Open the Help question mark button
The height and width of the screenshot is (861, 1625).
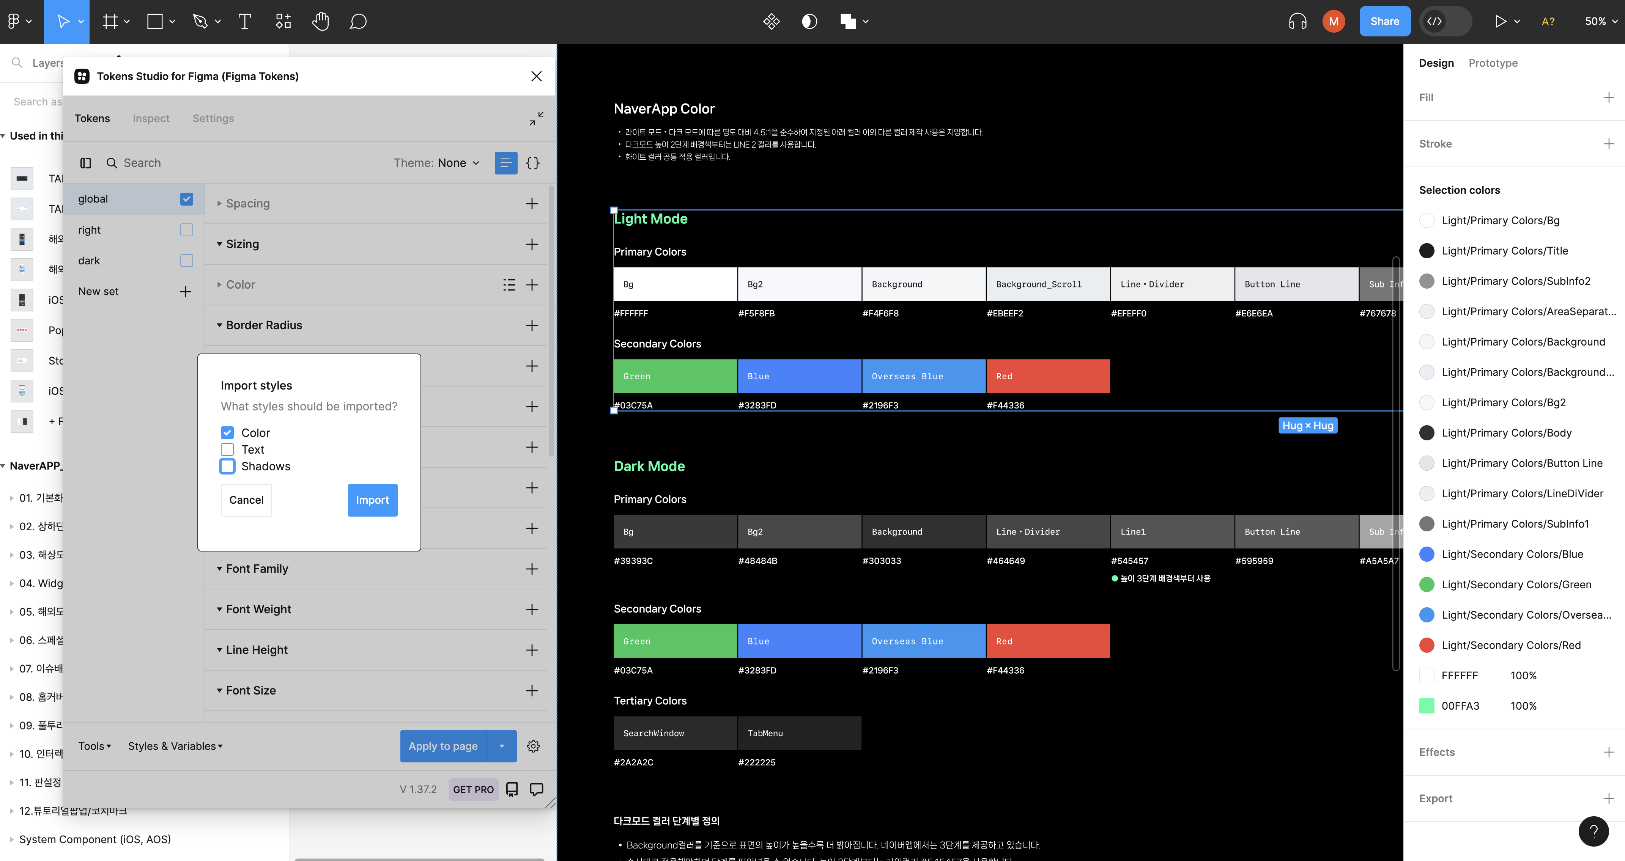(x=1594, y=832)
